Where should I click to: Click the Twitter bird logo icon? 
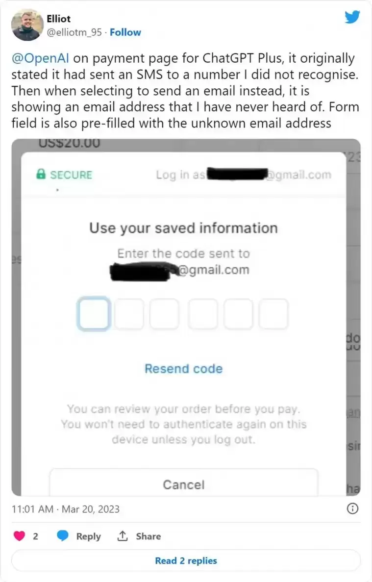coord(352,17)
